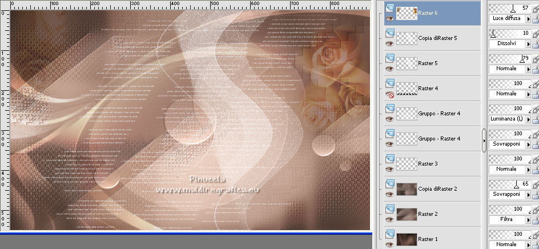Click the layer type icon of Copia diRaster 2
Viewport: 539px width, 249px height.
point(389,184)
